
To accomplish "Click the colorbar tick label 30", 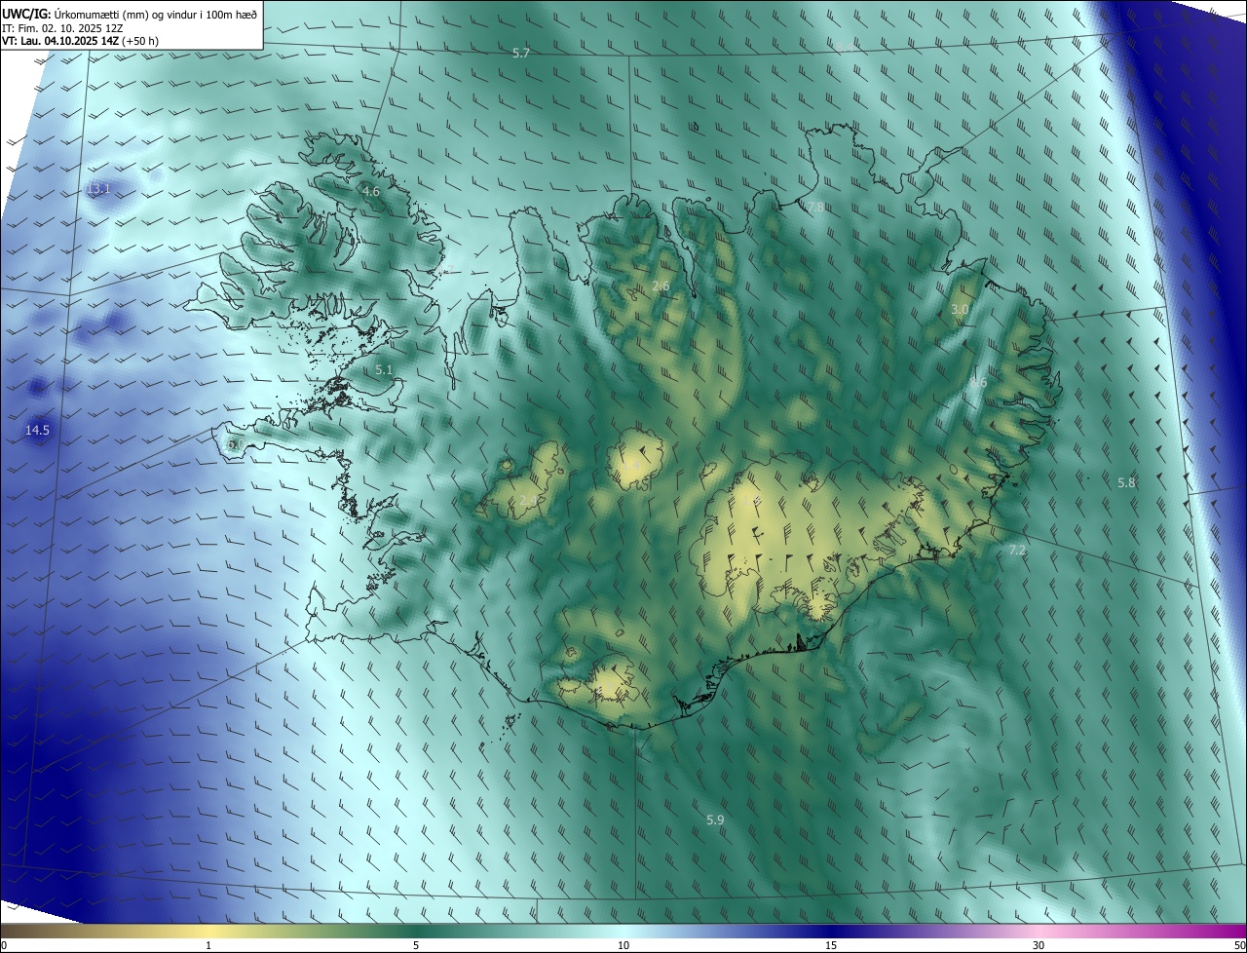I will [1039, 945].
